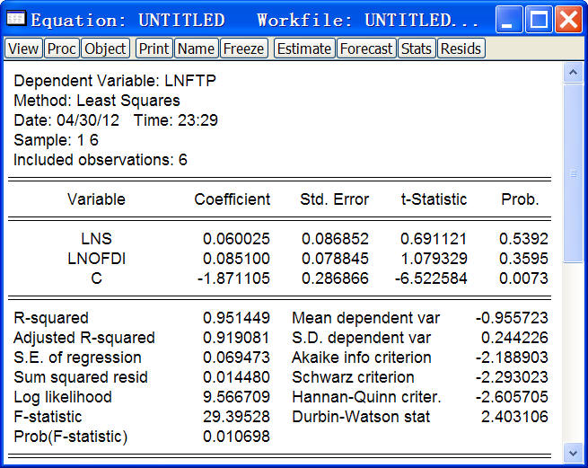Select the LNS variable row label
This screenshot has height=468, width=588.
click(96, 239)
